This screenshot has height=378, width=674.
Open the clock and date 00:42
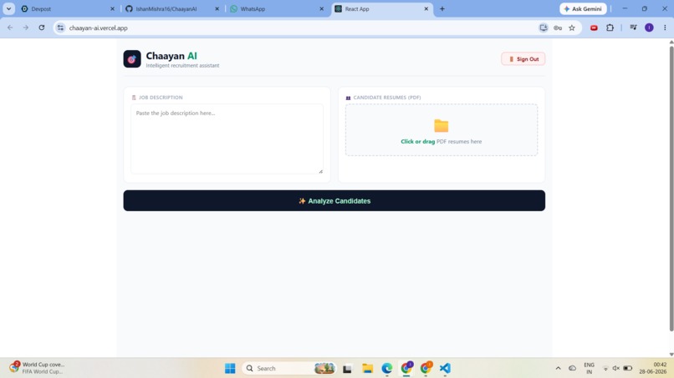(x=654, y=368)
